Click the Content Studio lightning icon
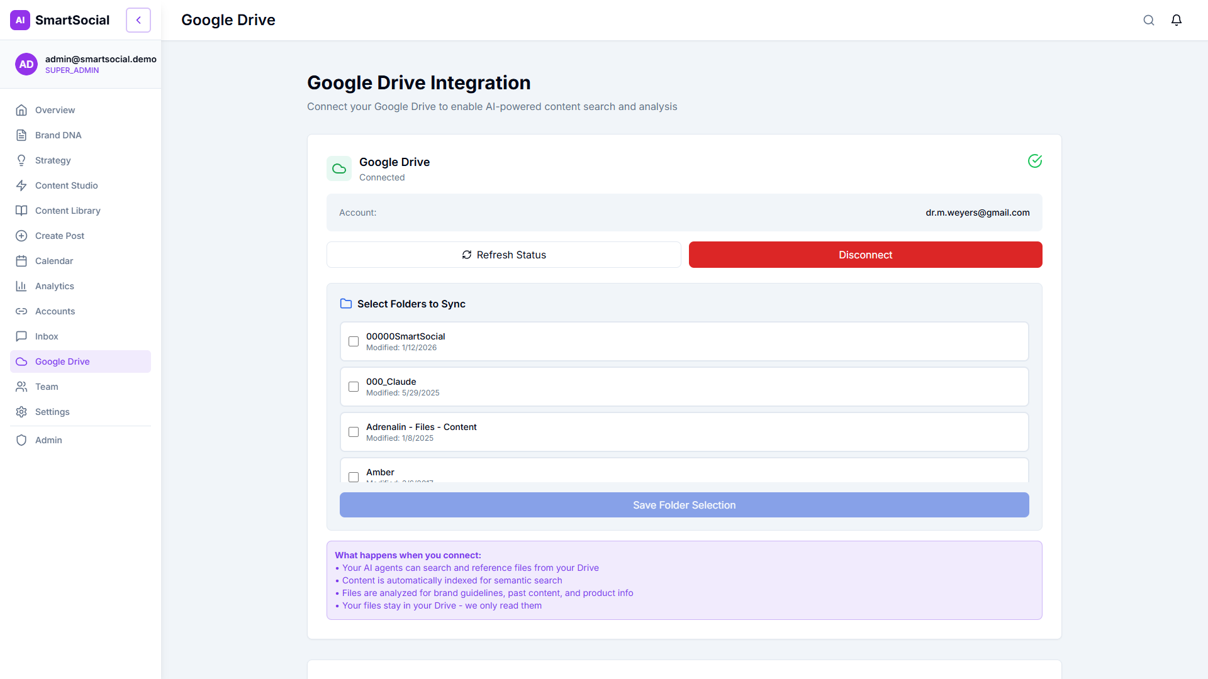The image size is (1208, 679). tap(21, 185)
